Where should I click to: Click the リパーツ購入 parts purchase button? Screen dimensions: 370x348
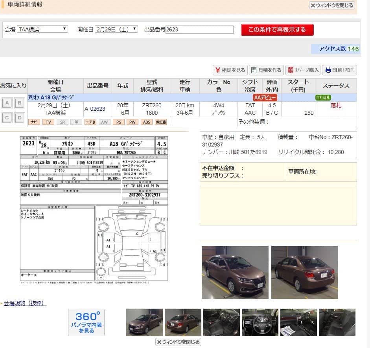(x=303, y=70)
